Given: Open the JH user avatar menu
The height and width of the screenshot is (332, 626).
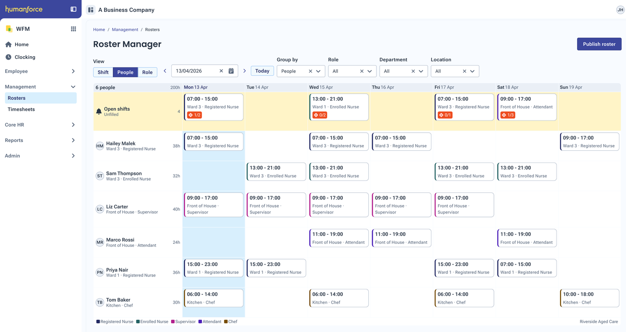Looking at the screenshot, I should tap(620, 10).
